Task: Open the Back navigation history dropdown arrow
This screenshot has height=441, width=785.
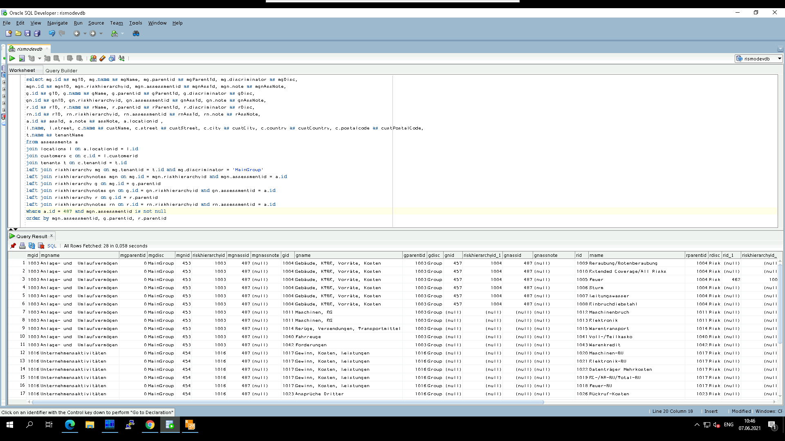Action: click(85, 33)
